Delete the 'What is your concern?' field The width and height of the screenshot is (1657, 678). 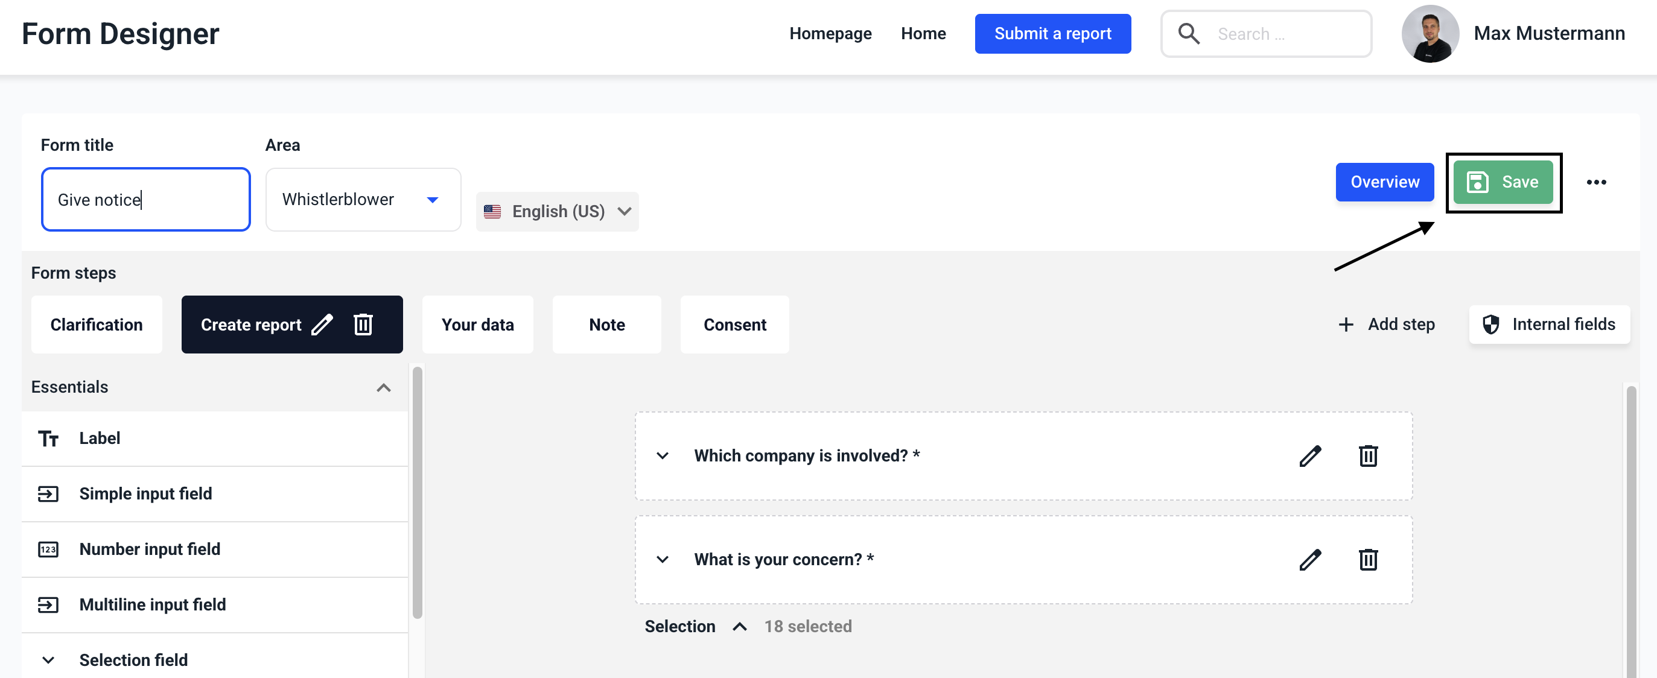(1367, 560)
